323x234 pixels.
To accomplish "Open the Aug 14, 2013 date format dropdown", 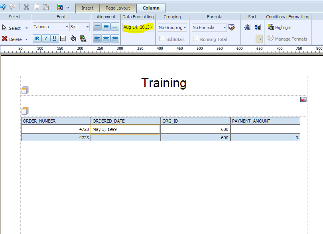I will [x=138, y=27].
